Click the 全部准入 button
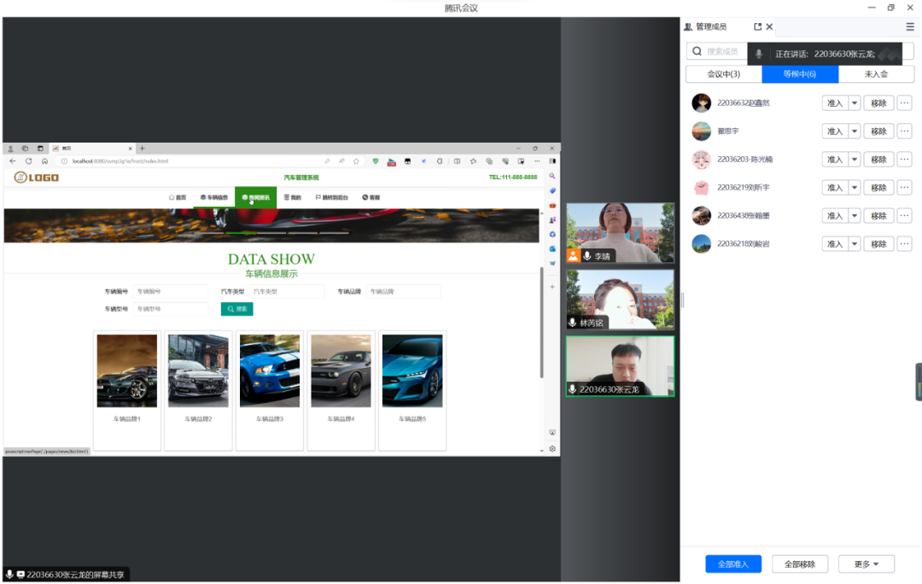The height and width of the screenshot is (584, 922). [732, 564]
